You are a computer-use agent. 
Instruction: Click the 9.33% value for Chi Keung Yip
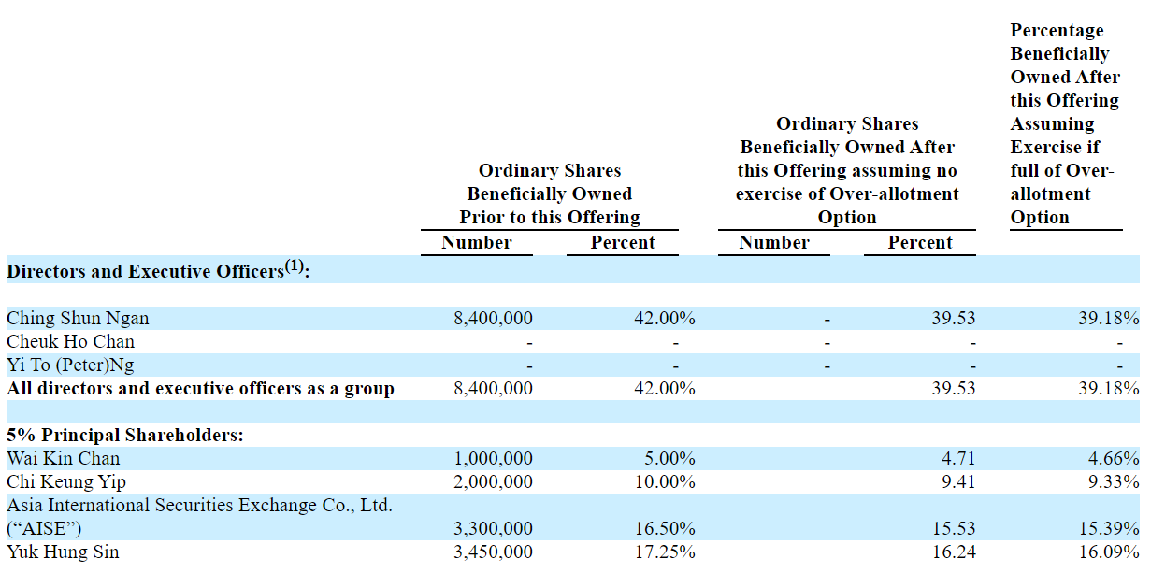(1114, 481)
